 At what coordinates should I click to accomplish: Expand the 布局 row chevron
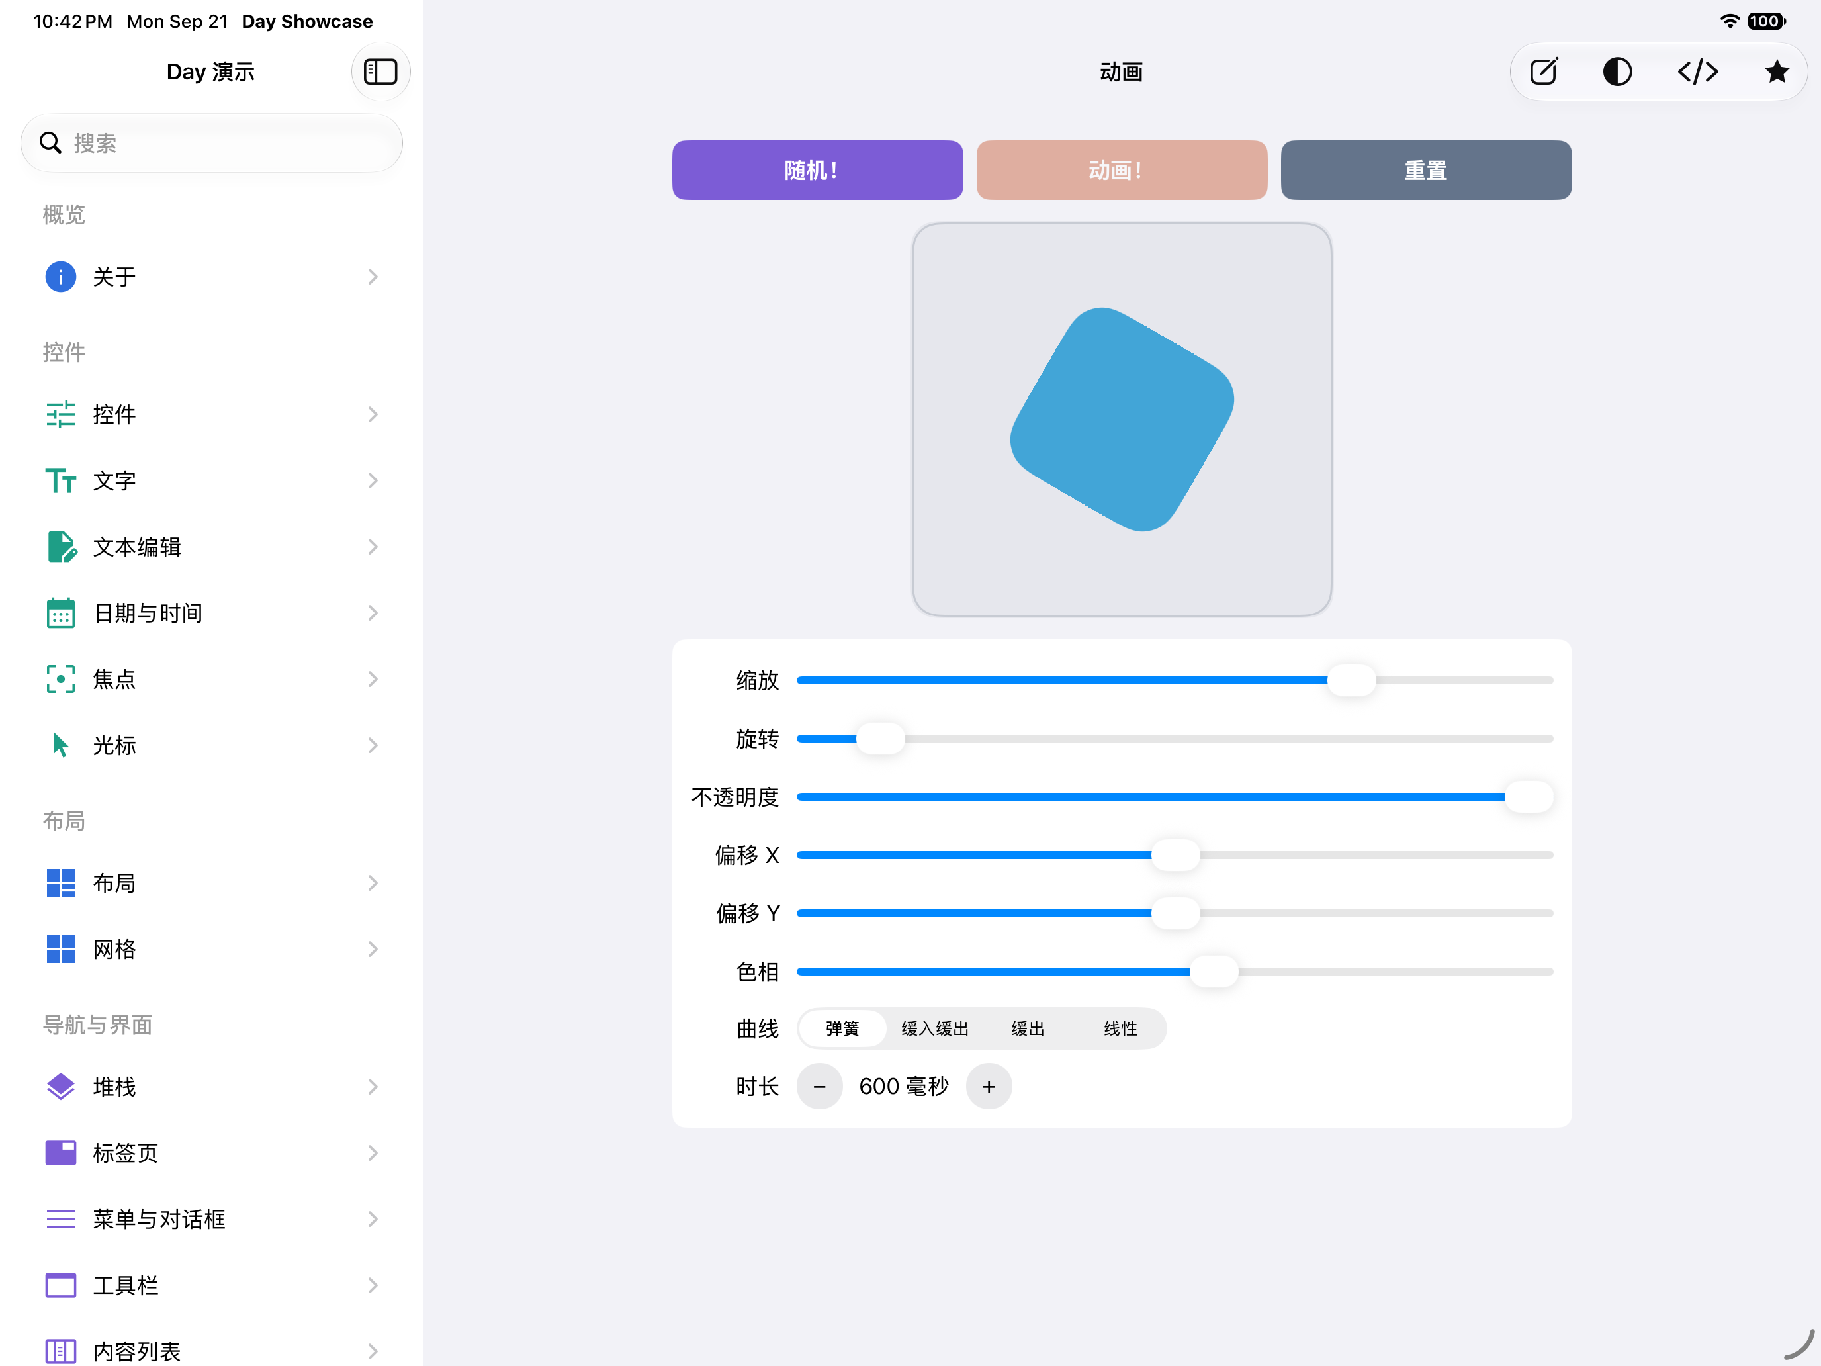pyautogui.click(x=373, y=883)
